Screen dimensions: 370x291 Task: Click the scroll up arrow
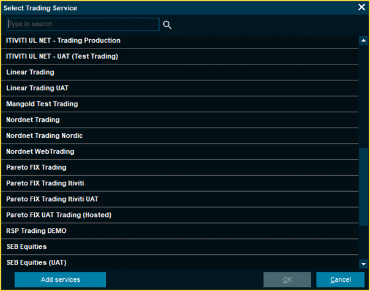pos(363,40)
